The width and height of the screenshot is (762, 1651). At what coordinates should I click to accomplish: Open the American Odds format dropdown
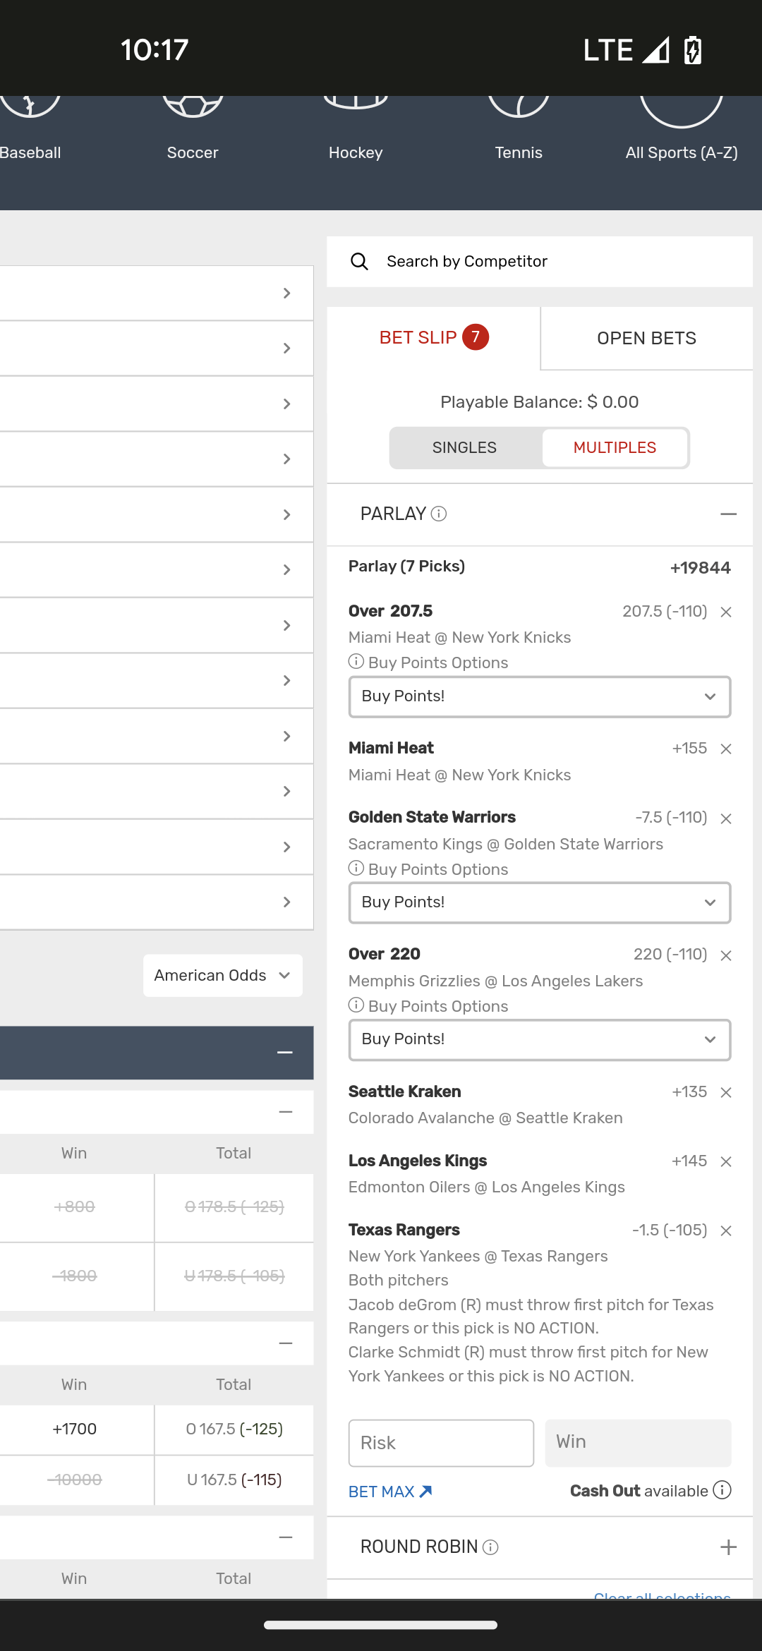click(223, 976)
